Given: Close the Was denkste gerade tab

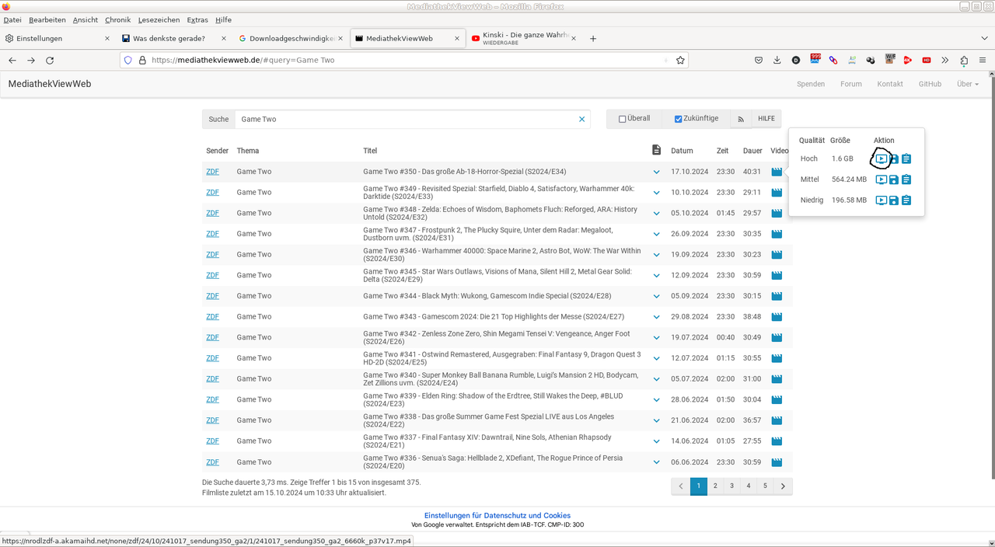Looking at the screenshot, I should coord(224,38).
